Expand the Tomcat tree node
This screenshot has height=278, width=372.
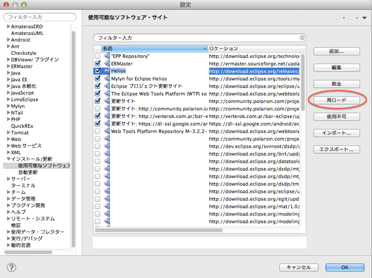8,132
